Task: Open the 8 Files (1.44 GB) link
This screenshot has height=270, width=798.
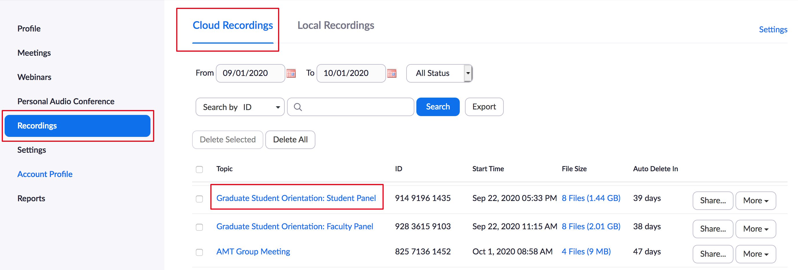Action: pos(591,198)
